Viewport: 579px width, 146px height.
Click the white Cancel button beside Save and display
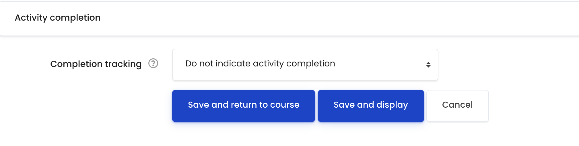pos(457,106)
